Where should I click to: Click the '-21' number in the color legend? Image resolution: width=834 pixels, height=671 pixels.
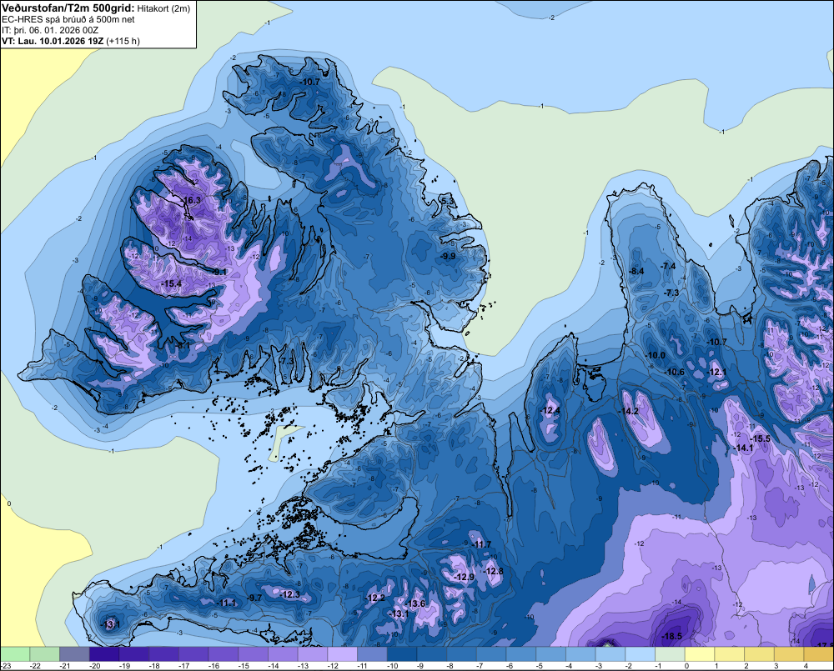(x=65, y=666)
